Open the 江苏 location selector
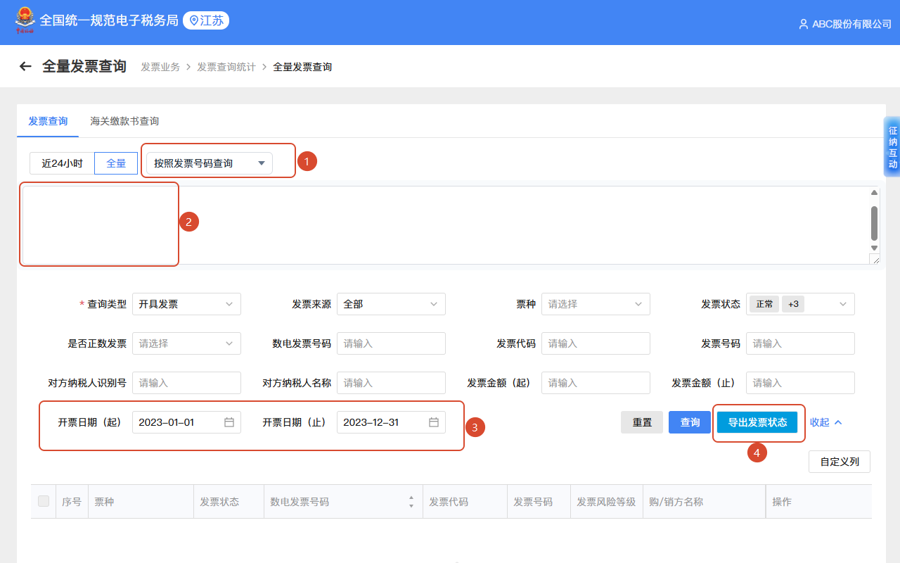 206,20
